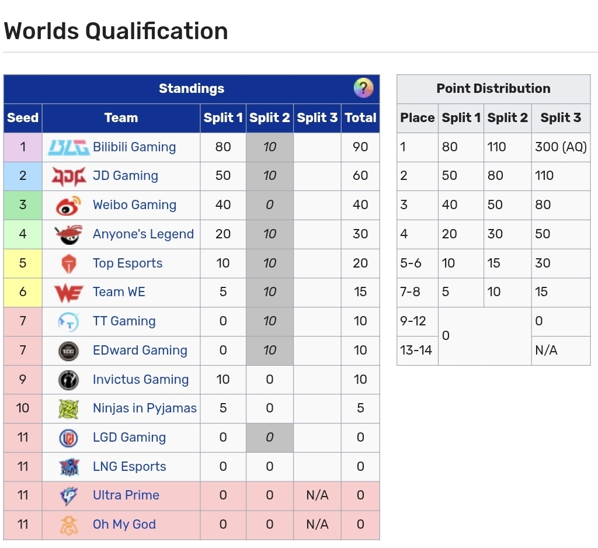Click the LNG Esports team logo
598x548 pixels.
[x=69, y=467]
